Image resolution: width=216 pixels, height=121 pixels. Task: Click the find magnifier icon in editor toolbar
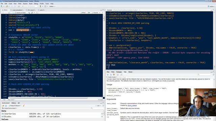pyautogui.click(x=29, y=13)
